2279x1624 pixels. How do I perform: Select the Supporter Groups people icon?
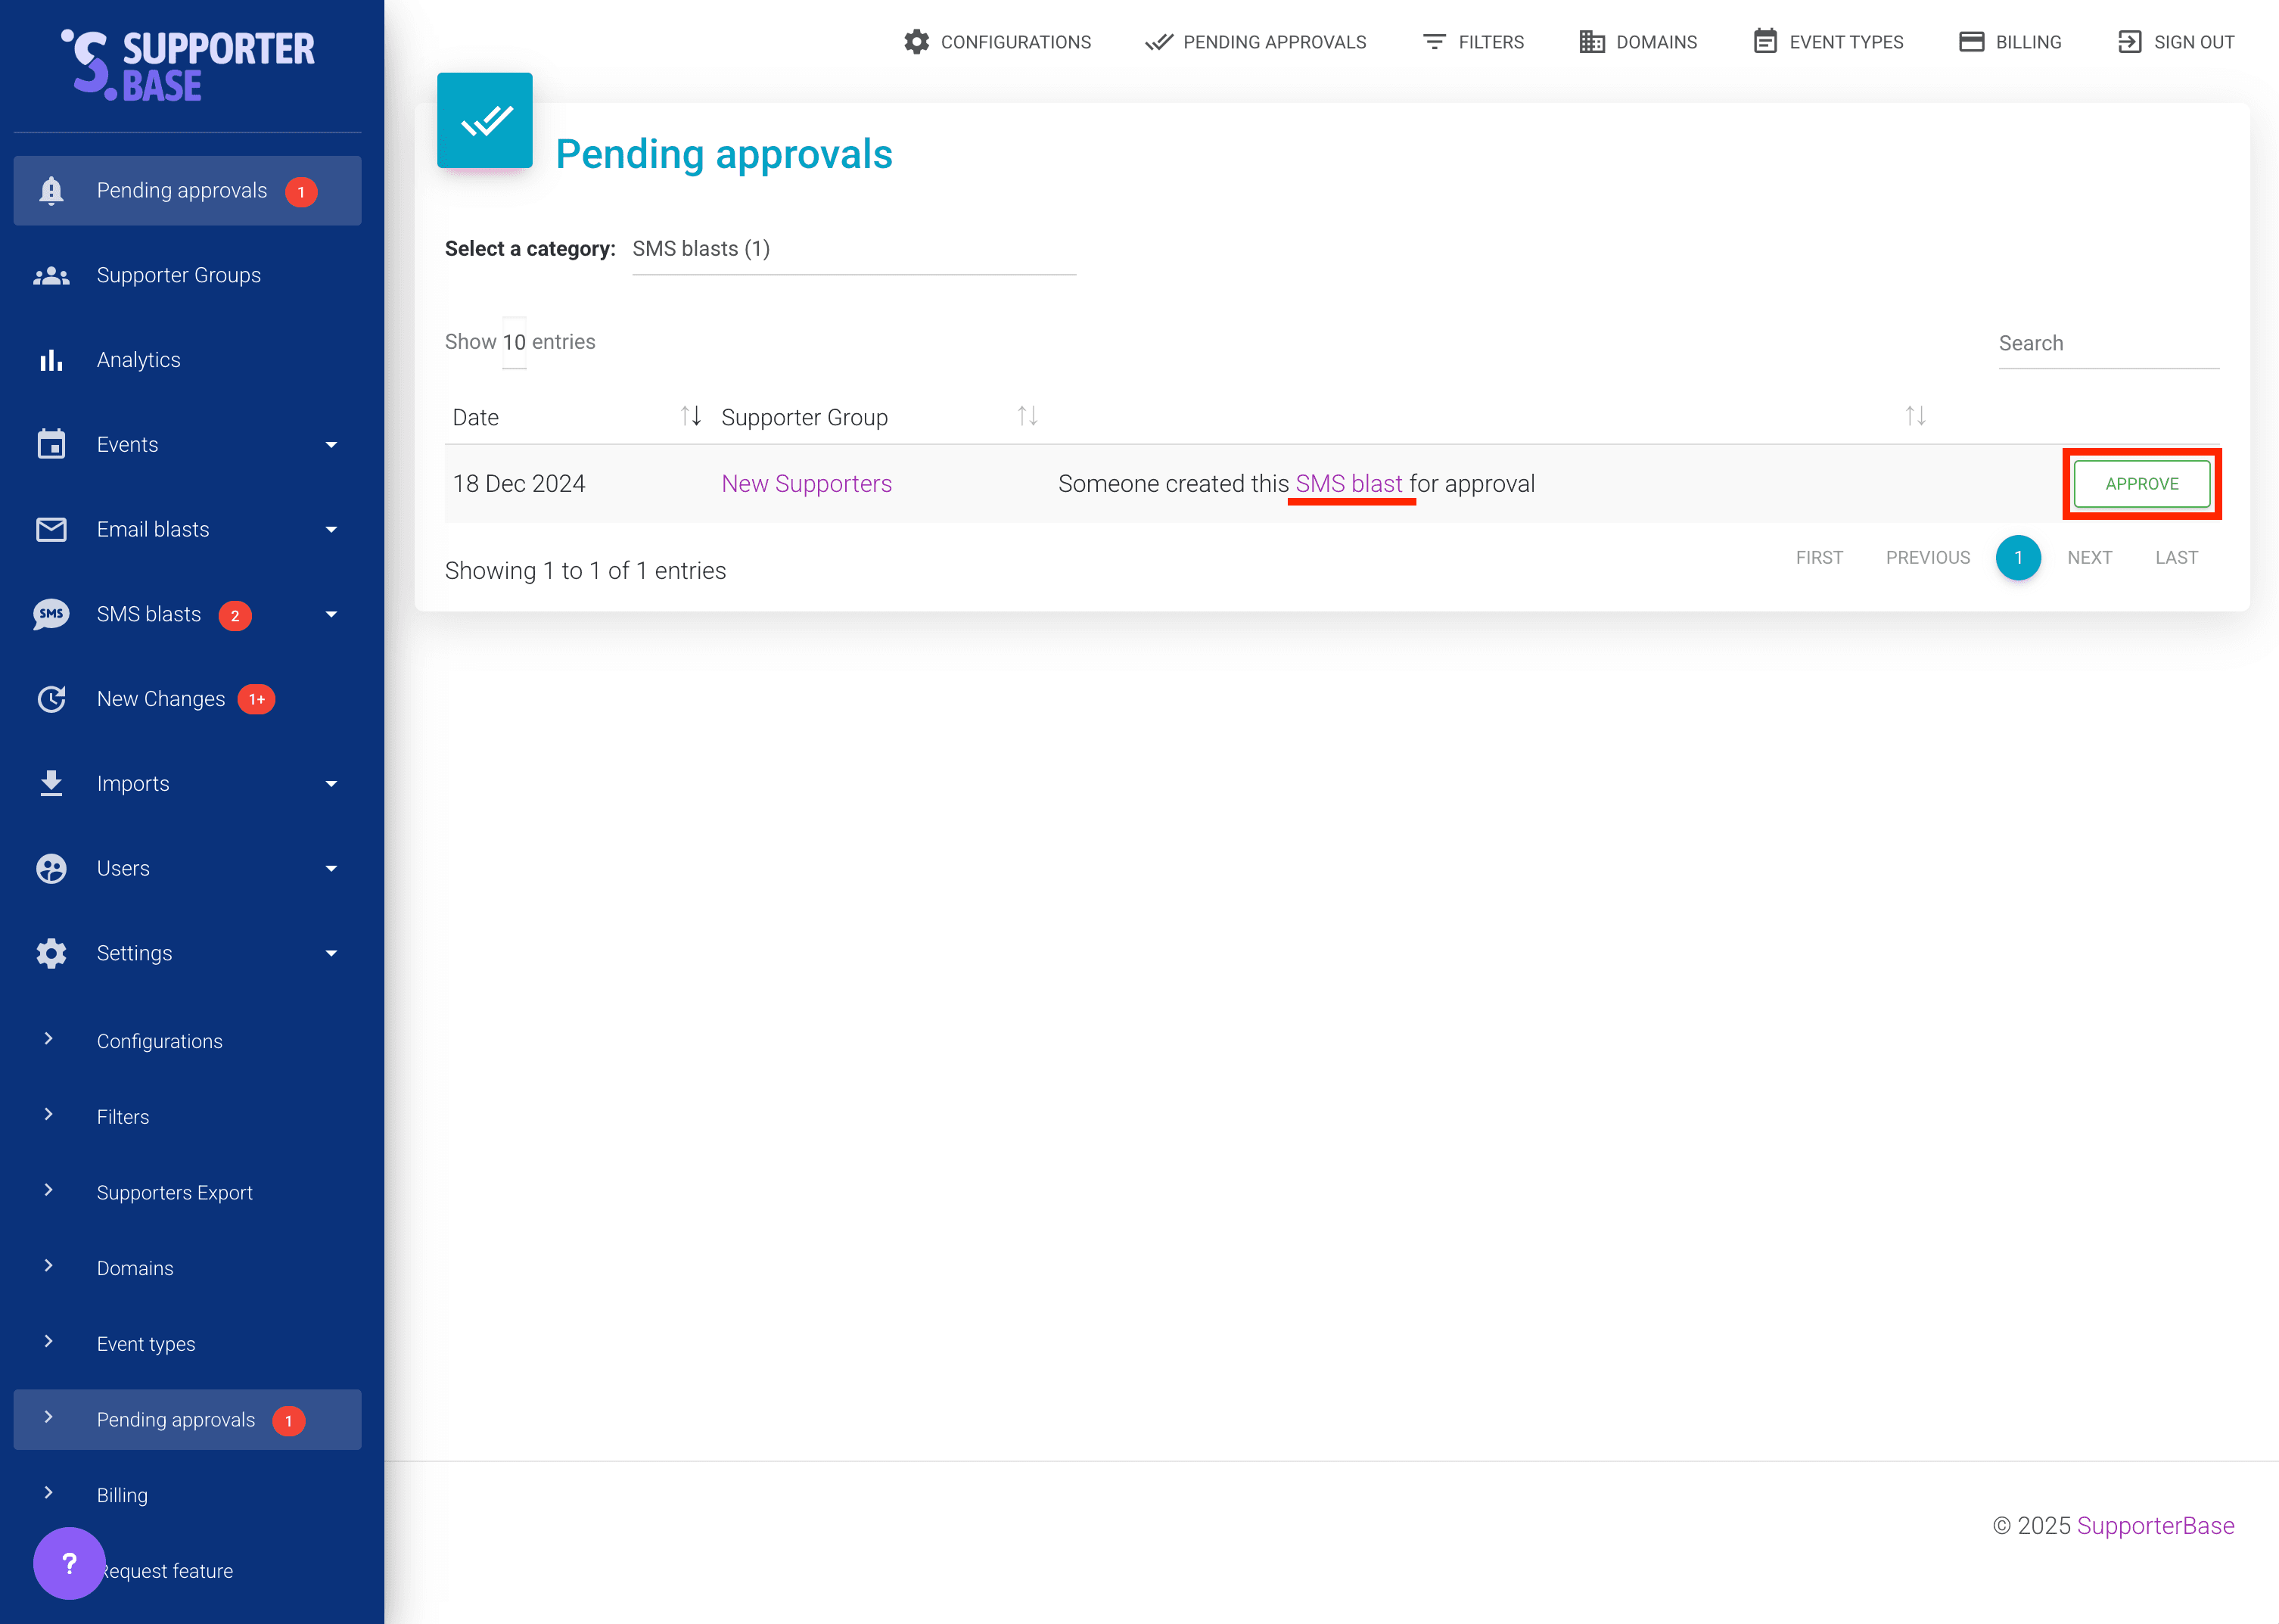50,275
